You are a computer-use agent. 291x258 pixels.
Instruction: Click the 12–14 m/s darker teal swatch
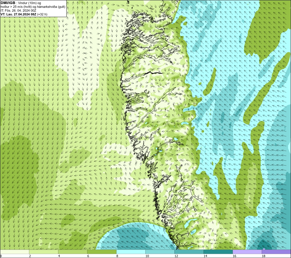click(189, 252)
